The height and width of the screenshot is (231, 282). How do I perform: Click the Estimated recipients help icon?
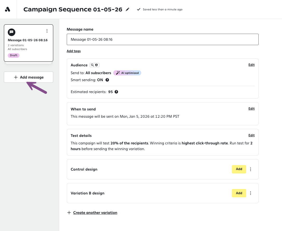point(116,92)
